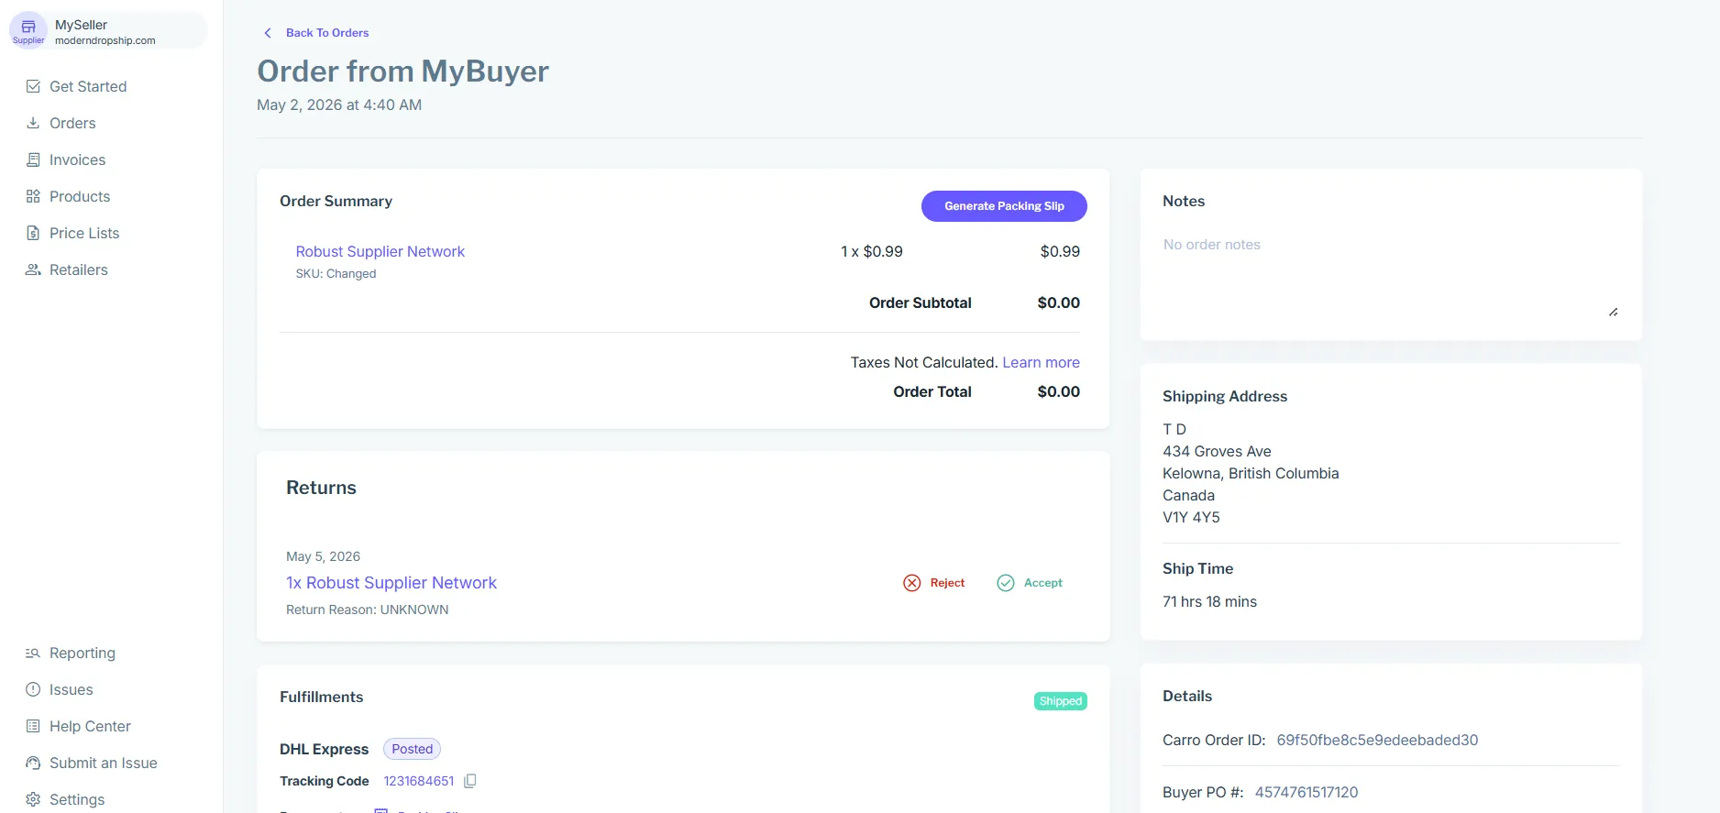Screen dimensions: 1720x813
Task: Click the '71 hrs 18 mins' ship time
Action: point(1209,601)
